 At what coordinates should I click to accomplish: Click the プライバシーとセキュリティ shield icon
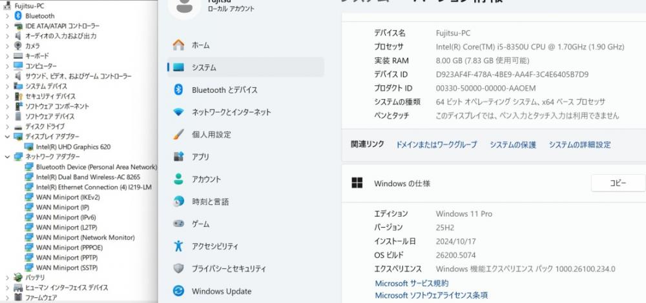click(178, 268)
